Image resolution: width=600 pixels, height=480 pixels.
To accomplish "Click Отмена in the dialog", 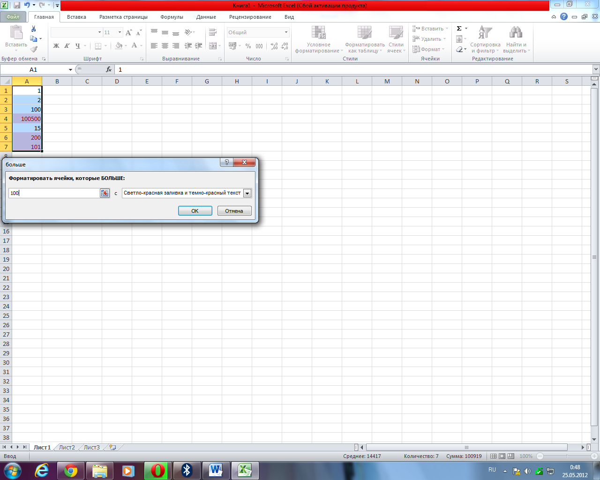I will point(234,211).
